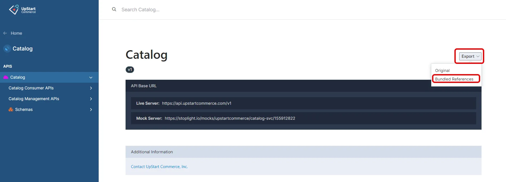Expand Catalog Consumer APIs chevron
Image resolution: width=506 pixels, height=182 pixels.
[91, 88]
